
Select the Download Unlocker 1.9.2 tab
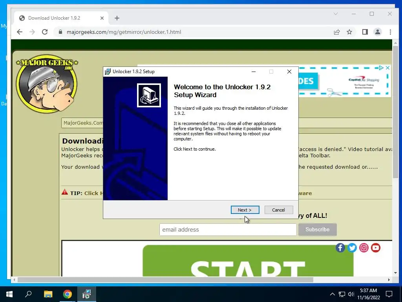tap(61, 18)
